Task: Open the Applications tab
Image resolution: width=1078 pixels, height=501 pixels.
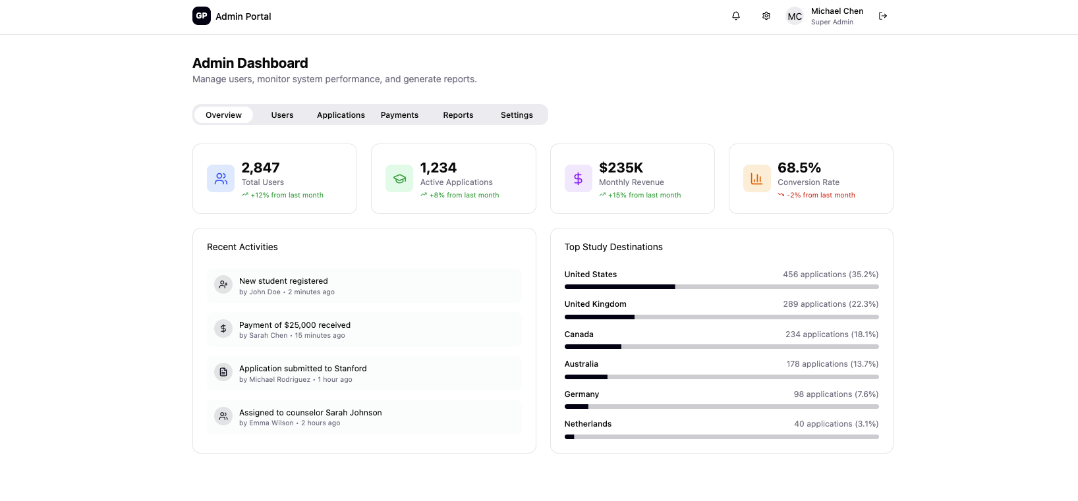Action: point(341,115)
